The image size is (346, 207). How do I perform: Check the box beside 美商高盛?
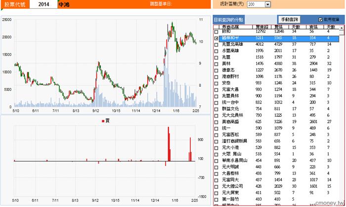click(x=216, y=121)
